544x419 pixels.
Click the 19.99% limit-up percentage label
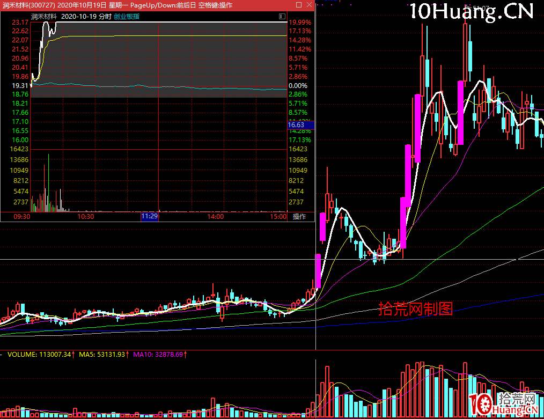coord(300,22)
